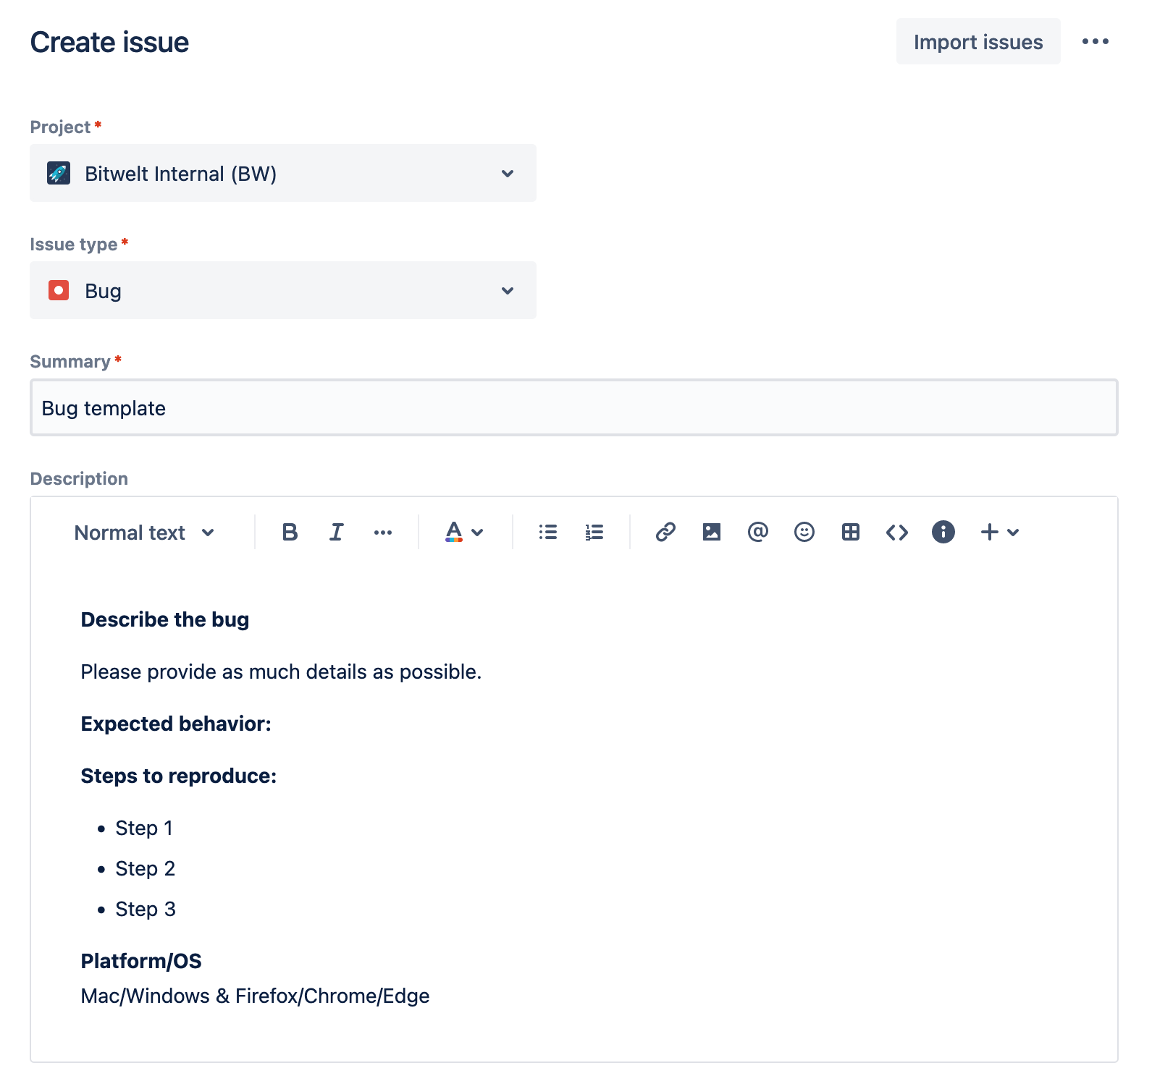Click the Summary input field
The height and width of the screenshot is (1089, 1152).
tap(573, 408)
